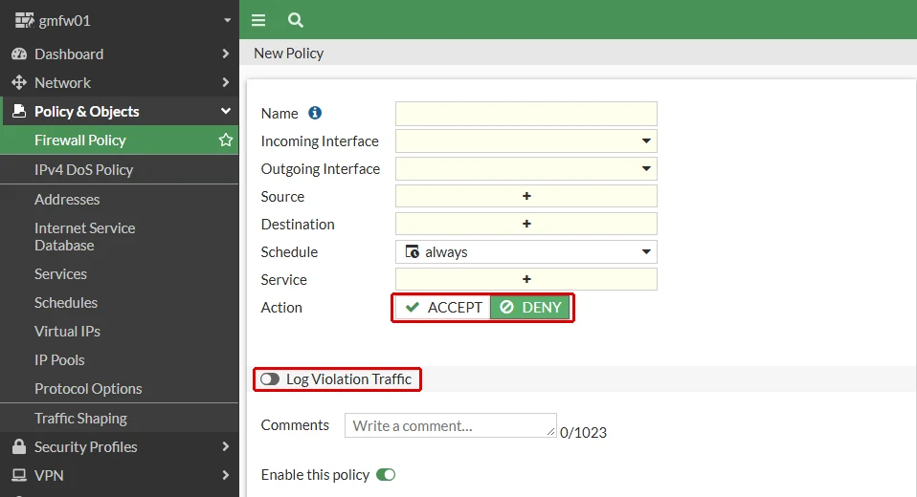Click the hamburger menu icon in the top bar

click(x=257, y=20)
